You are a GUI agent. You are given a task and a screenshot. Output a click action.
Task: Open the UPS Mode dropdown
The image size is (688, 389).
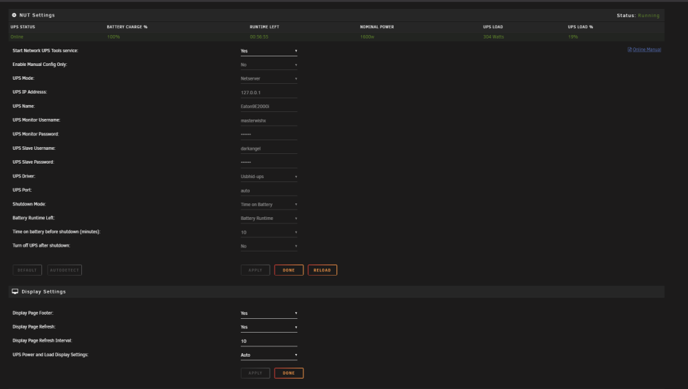[x=268, y=78]
